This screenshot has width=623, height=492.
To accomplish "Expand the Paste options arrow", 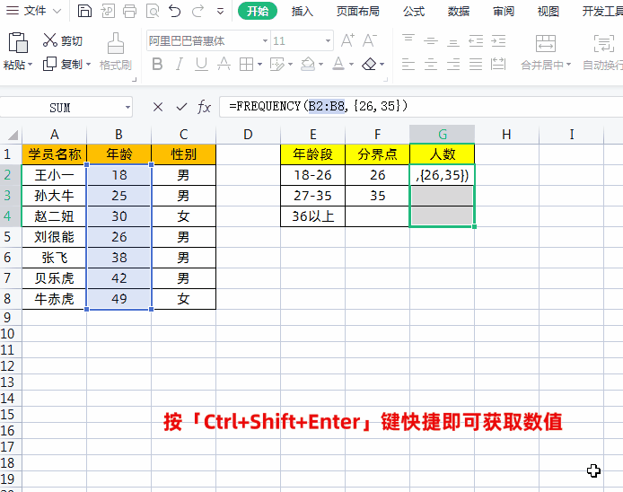I will point(31,65).
